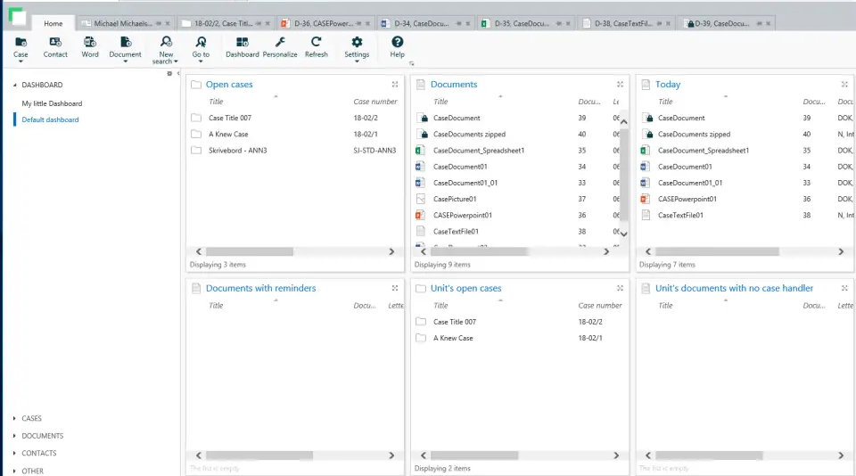Viewport: 856px width, 476px height.
Task: Select My little Dashboard
Action: coord(52,103)
